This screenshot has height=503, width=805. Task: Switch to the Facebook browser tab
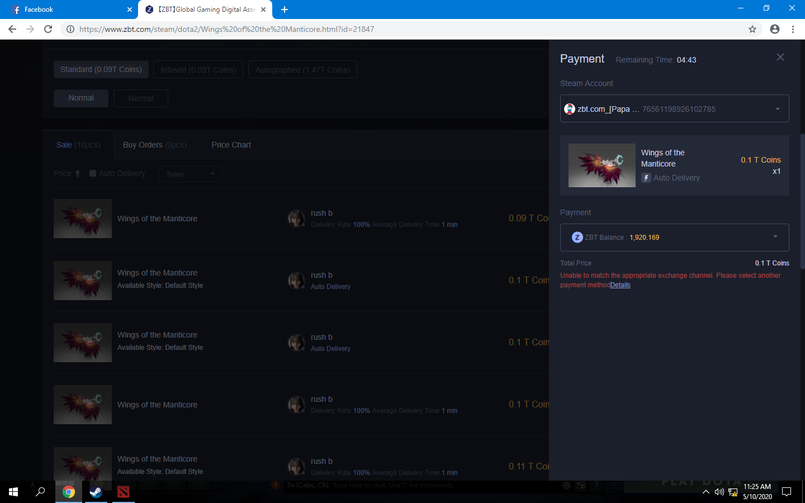tap(69, 10)
